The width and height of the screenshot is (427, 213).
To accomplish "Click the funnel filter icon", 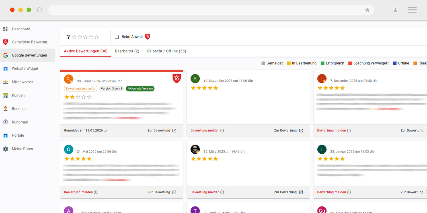I will [69, 37].
